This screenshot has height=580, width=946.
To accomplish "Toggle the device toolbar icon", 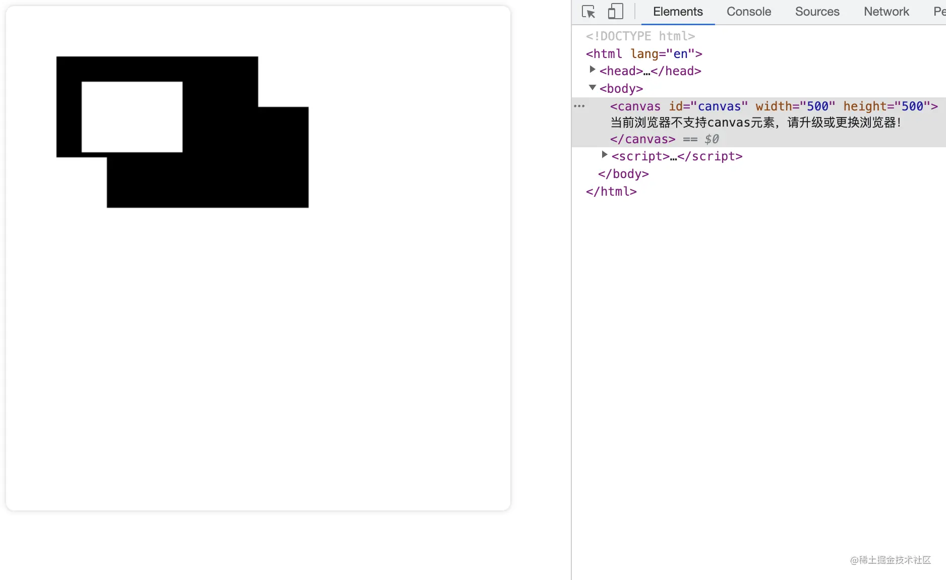I will tap(615, 12).
